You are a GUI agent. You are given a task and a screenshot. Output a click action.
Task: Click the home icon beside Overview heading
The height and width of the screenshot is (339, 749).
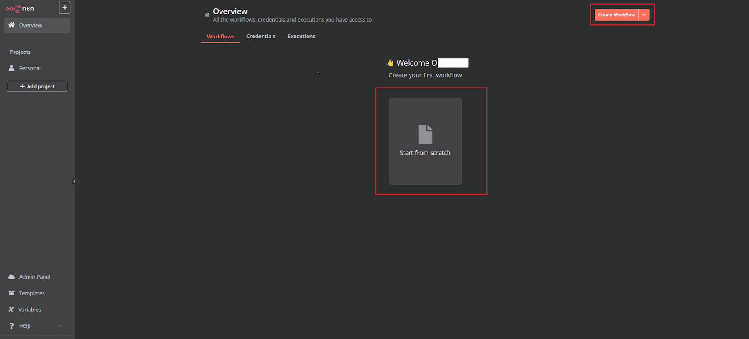(x=206, y=15)
